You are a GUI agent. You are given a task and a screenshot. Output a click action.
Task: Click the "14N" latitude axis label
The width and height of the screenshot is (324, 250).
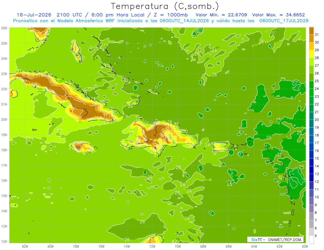point(4,211)
